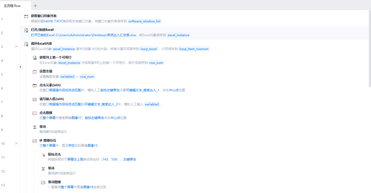Click the 打开/新建Excel step icon
The width and height of the screenshot is (371, 193).
click(x=26, y=30)
